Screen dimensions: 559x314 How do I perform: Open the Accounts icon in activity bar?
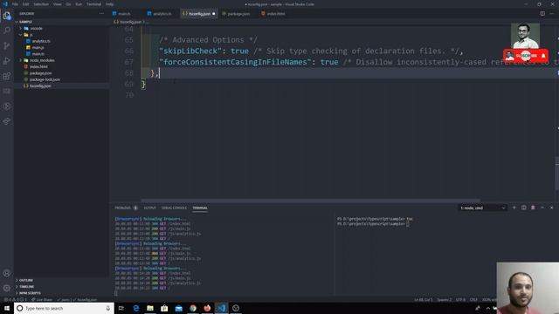pos(7,273)
